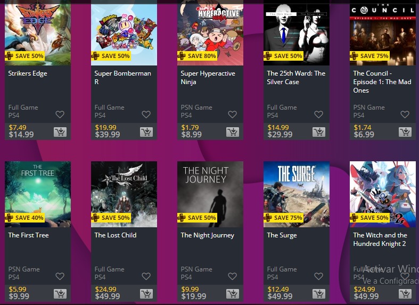Add Super Bomberman R to cart
Image resolution: width=419 pixels, height=305 pixels.
tap(146, 132)
